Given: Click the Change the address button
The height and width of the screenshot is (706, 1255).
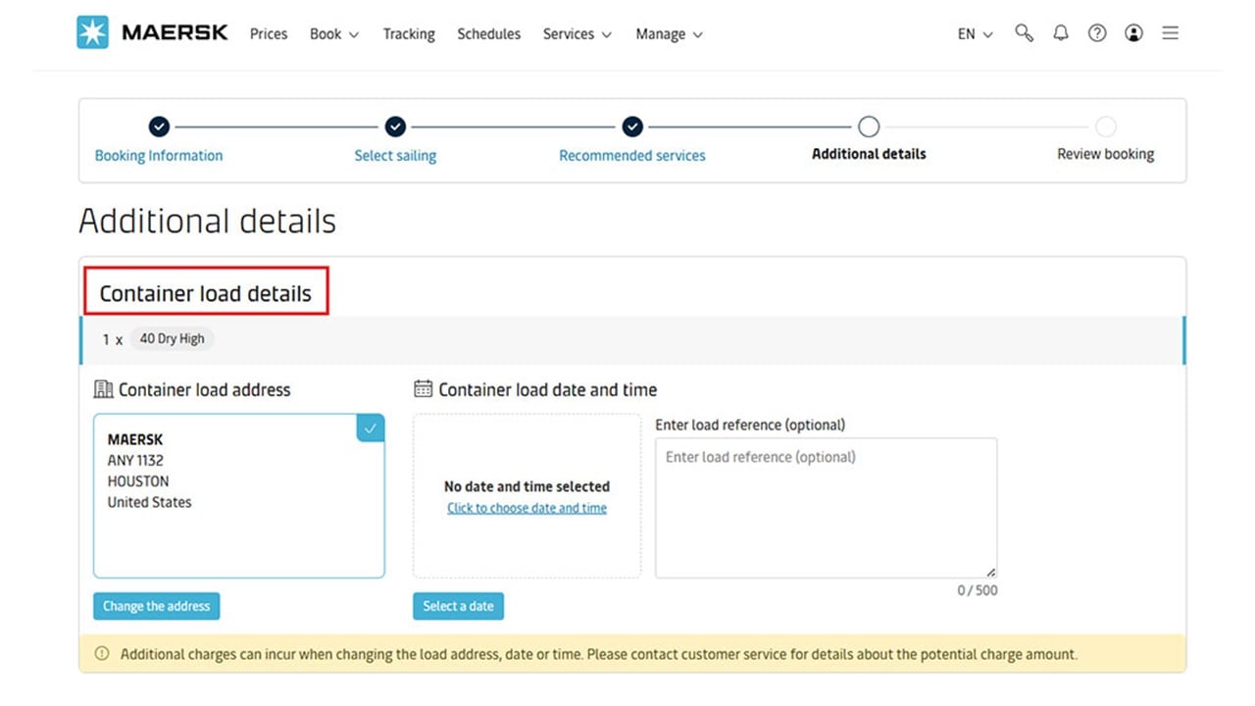Looking at the screenshot, I should 156,606.
